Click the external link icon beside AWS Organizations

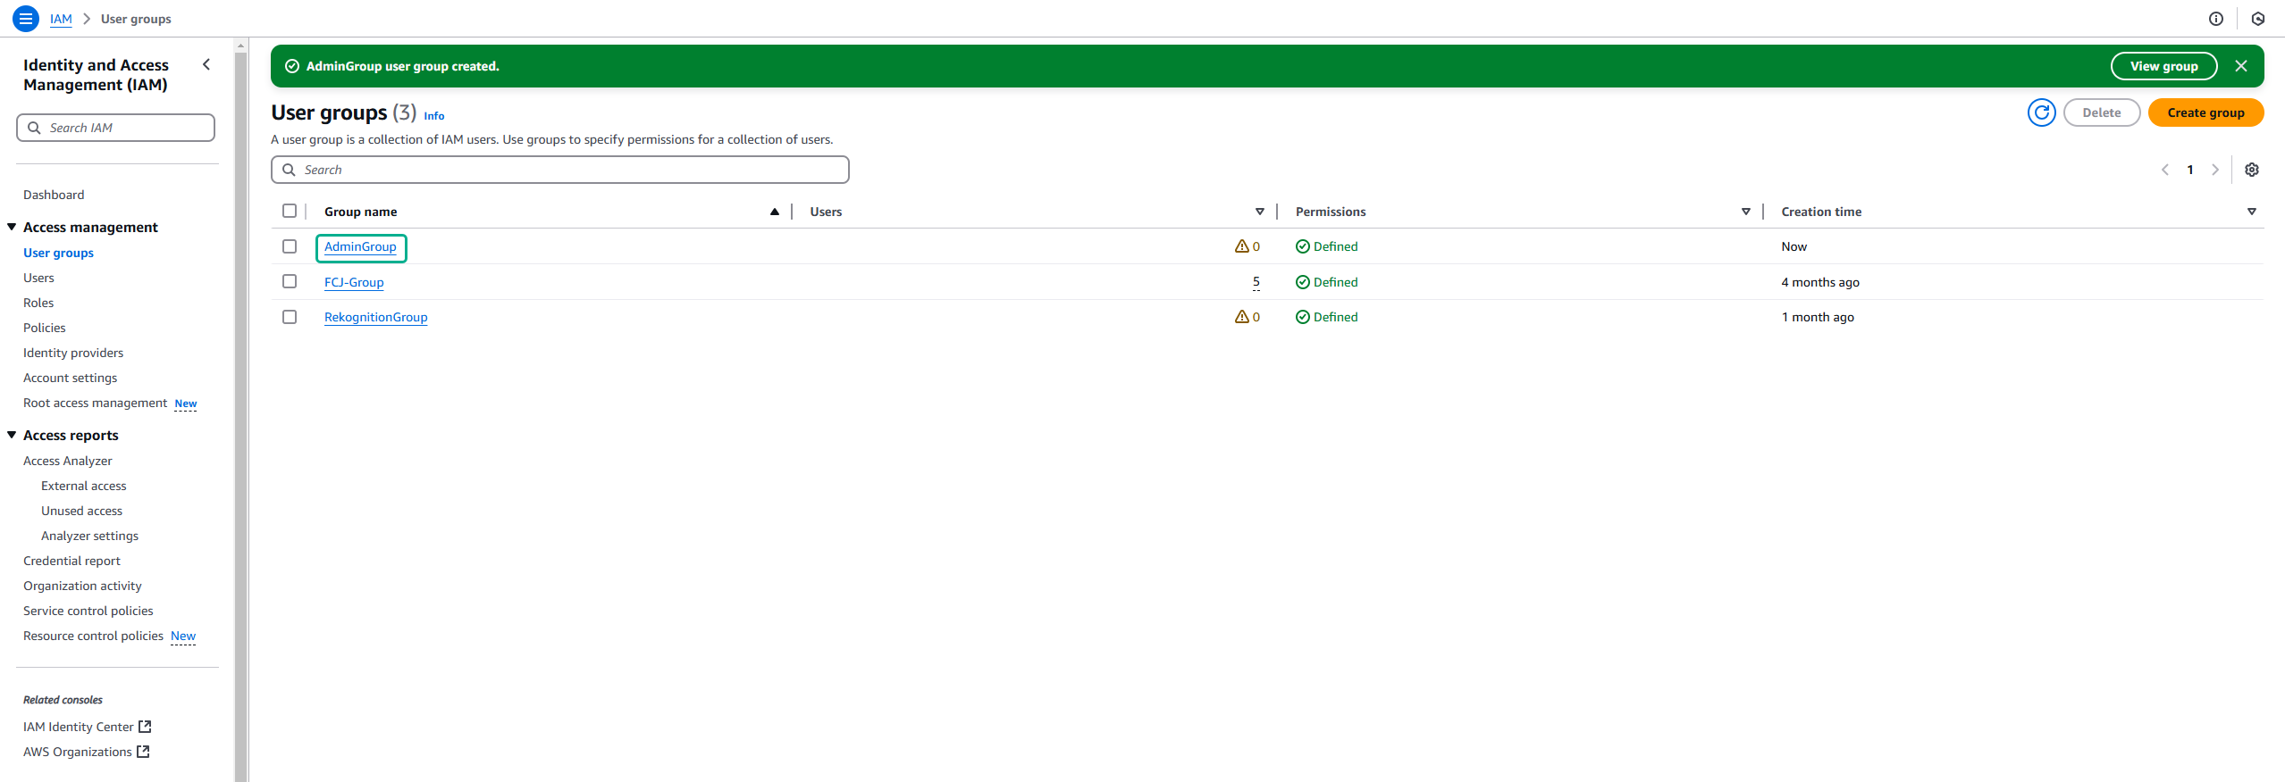(143, 752)
